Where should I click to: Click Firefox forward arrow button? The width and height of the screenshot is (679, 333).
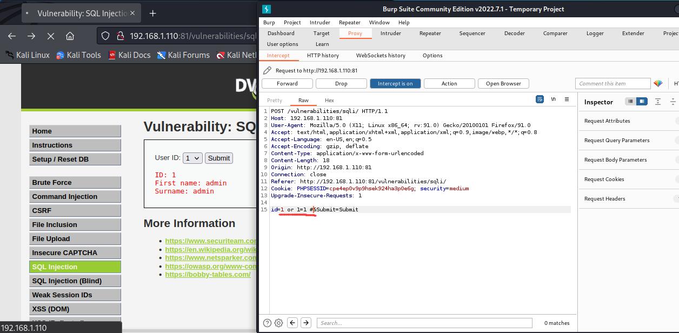[x=31, y=36]
